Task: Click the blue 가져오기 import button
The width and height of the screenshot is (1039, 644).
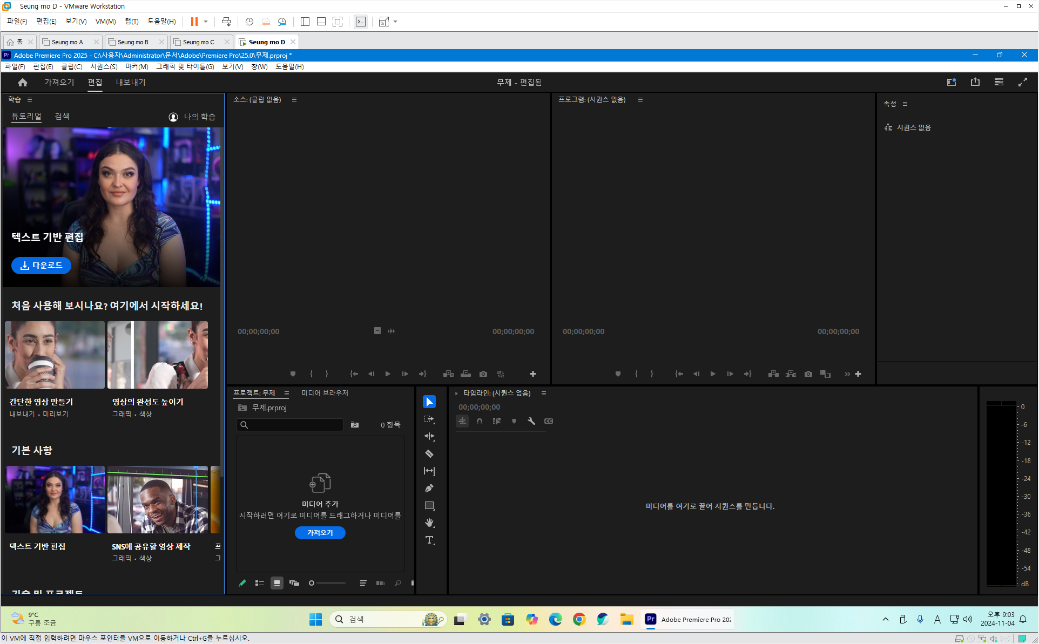Action: pyautogui.click(x=320, y=533)
